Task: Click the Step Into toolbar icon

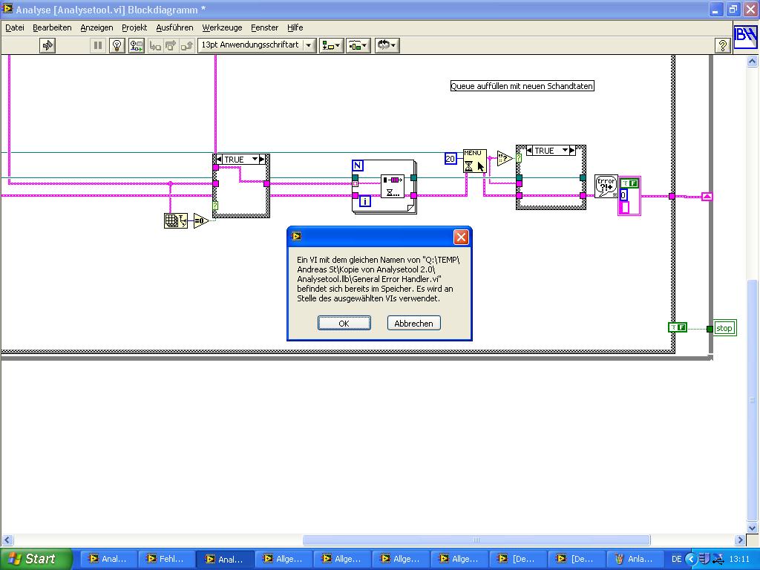Action: [155, 45]
